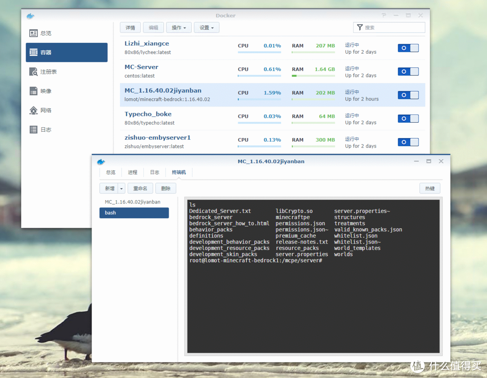Minimize the Docker main window

(x=396, y=15)
